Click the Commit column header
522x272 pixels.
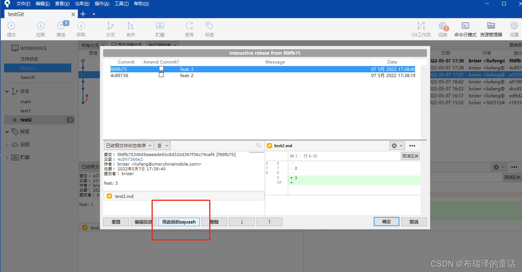click(126, 62)
